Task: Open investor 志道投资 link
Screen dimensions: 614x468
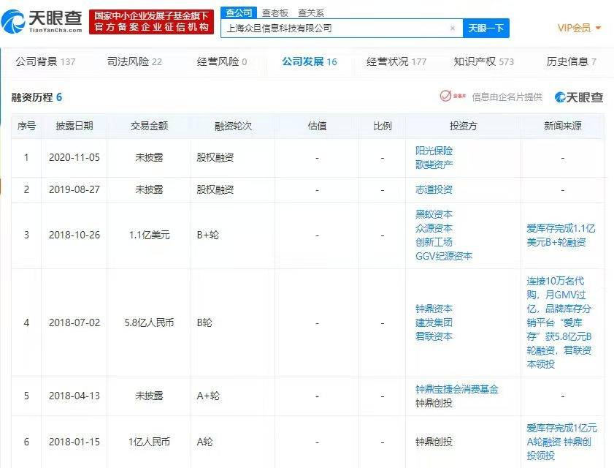Action: coord(434,190)
